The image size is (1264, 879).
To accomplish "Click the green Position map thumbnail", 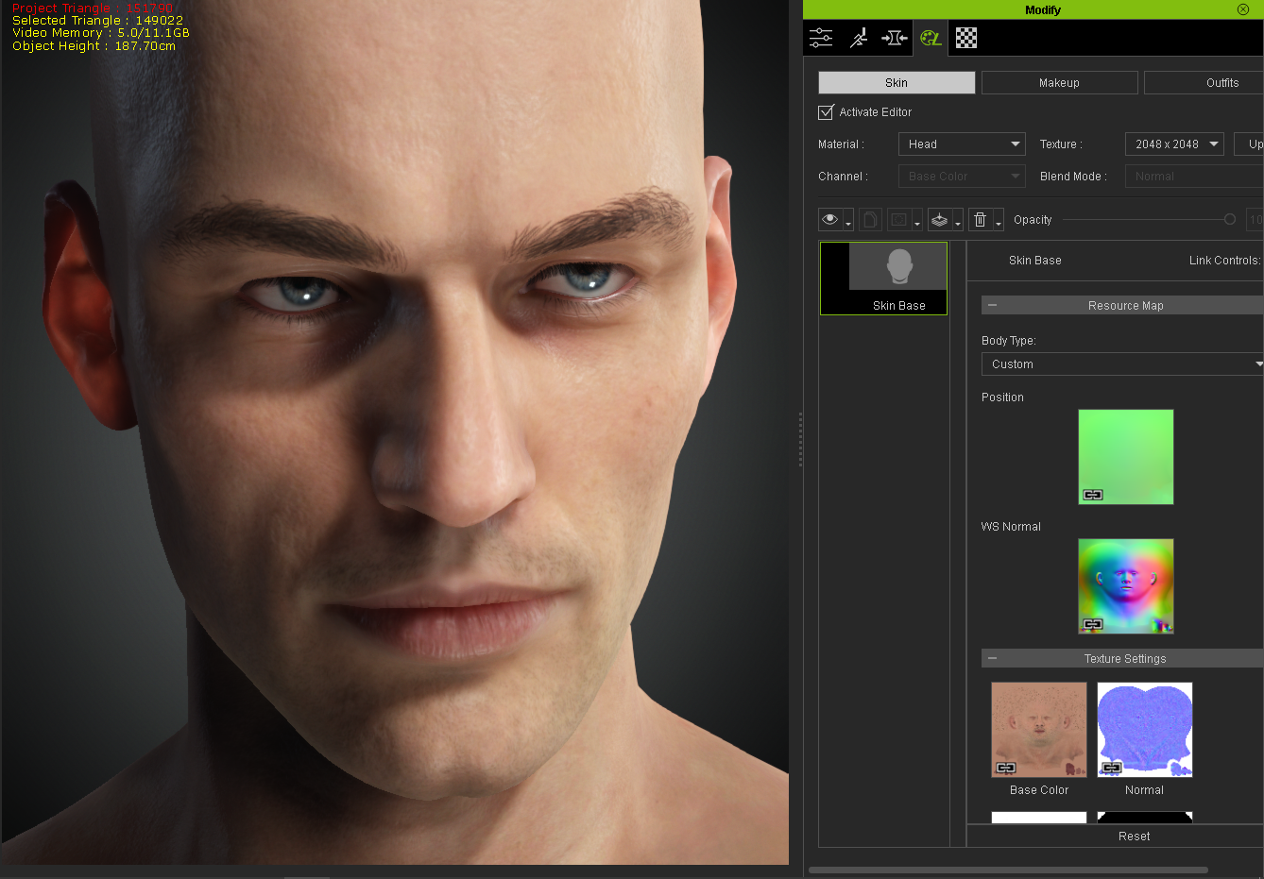I will click(x=1126, y=457).
